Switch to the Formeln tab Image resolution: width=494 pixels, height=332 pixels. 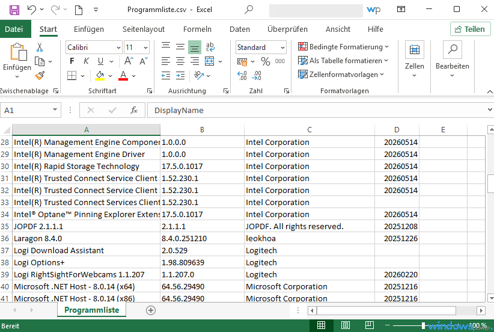coord(197,29)
